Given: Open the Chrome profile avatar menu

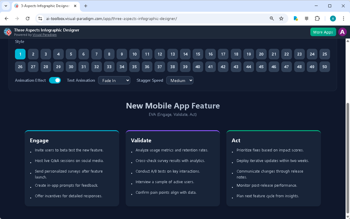Looking at the screenshot, I should (333, 18).
